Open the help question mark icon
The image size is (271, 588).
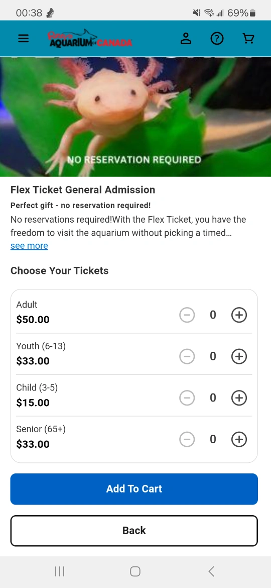(x=217, y=39)
